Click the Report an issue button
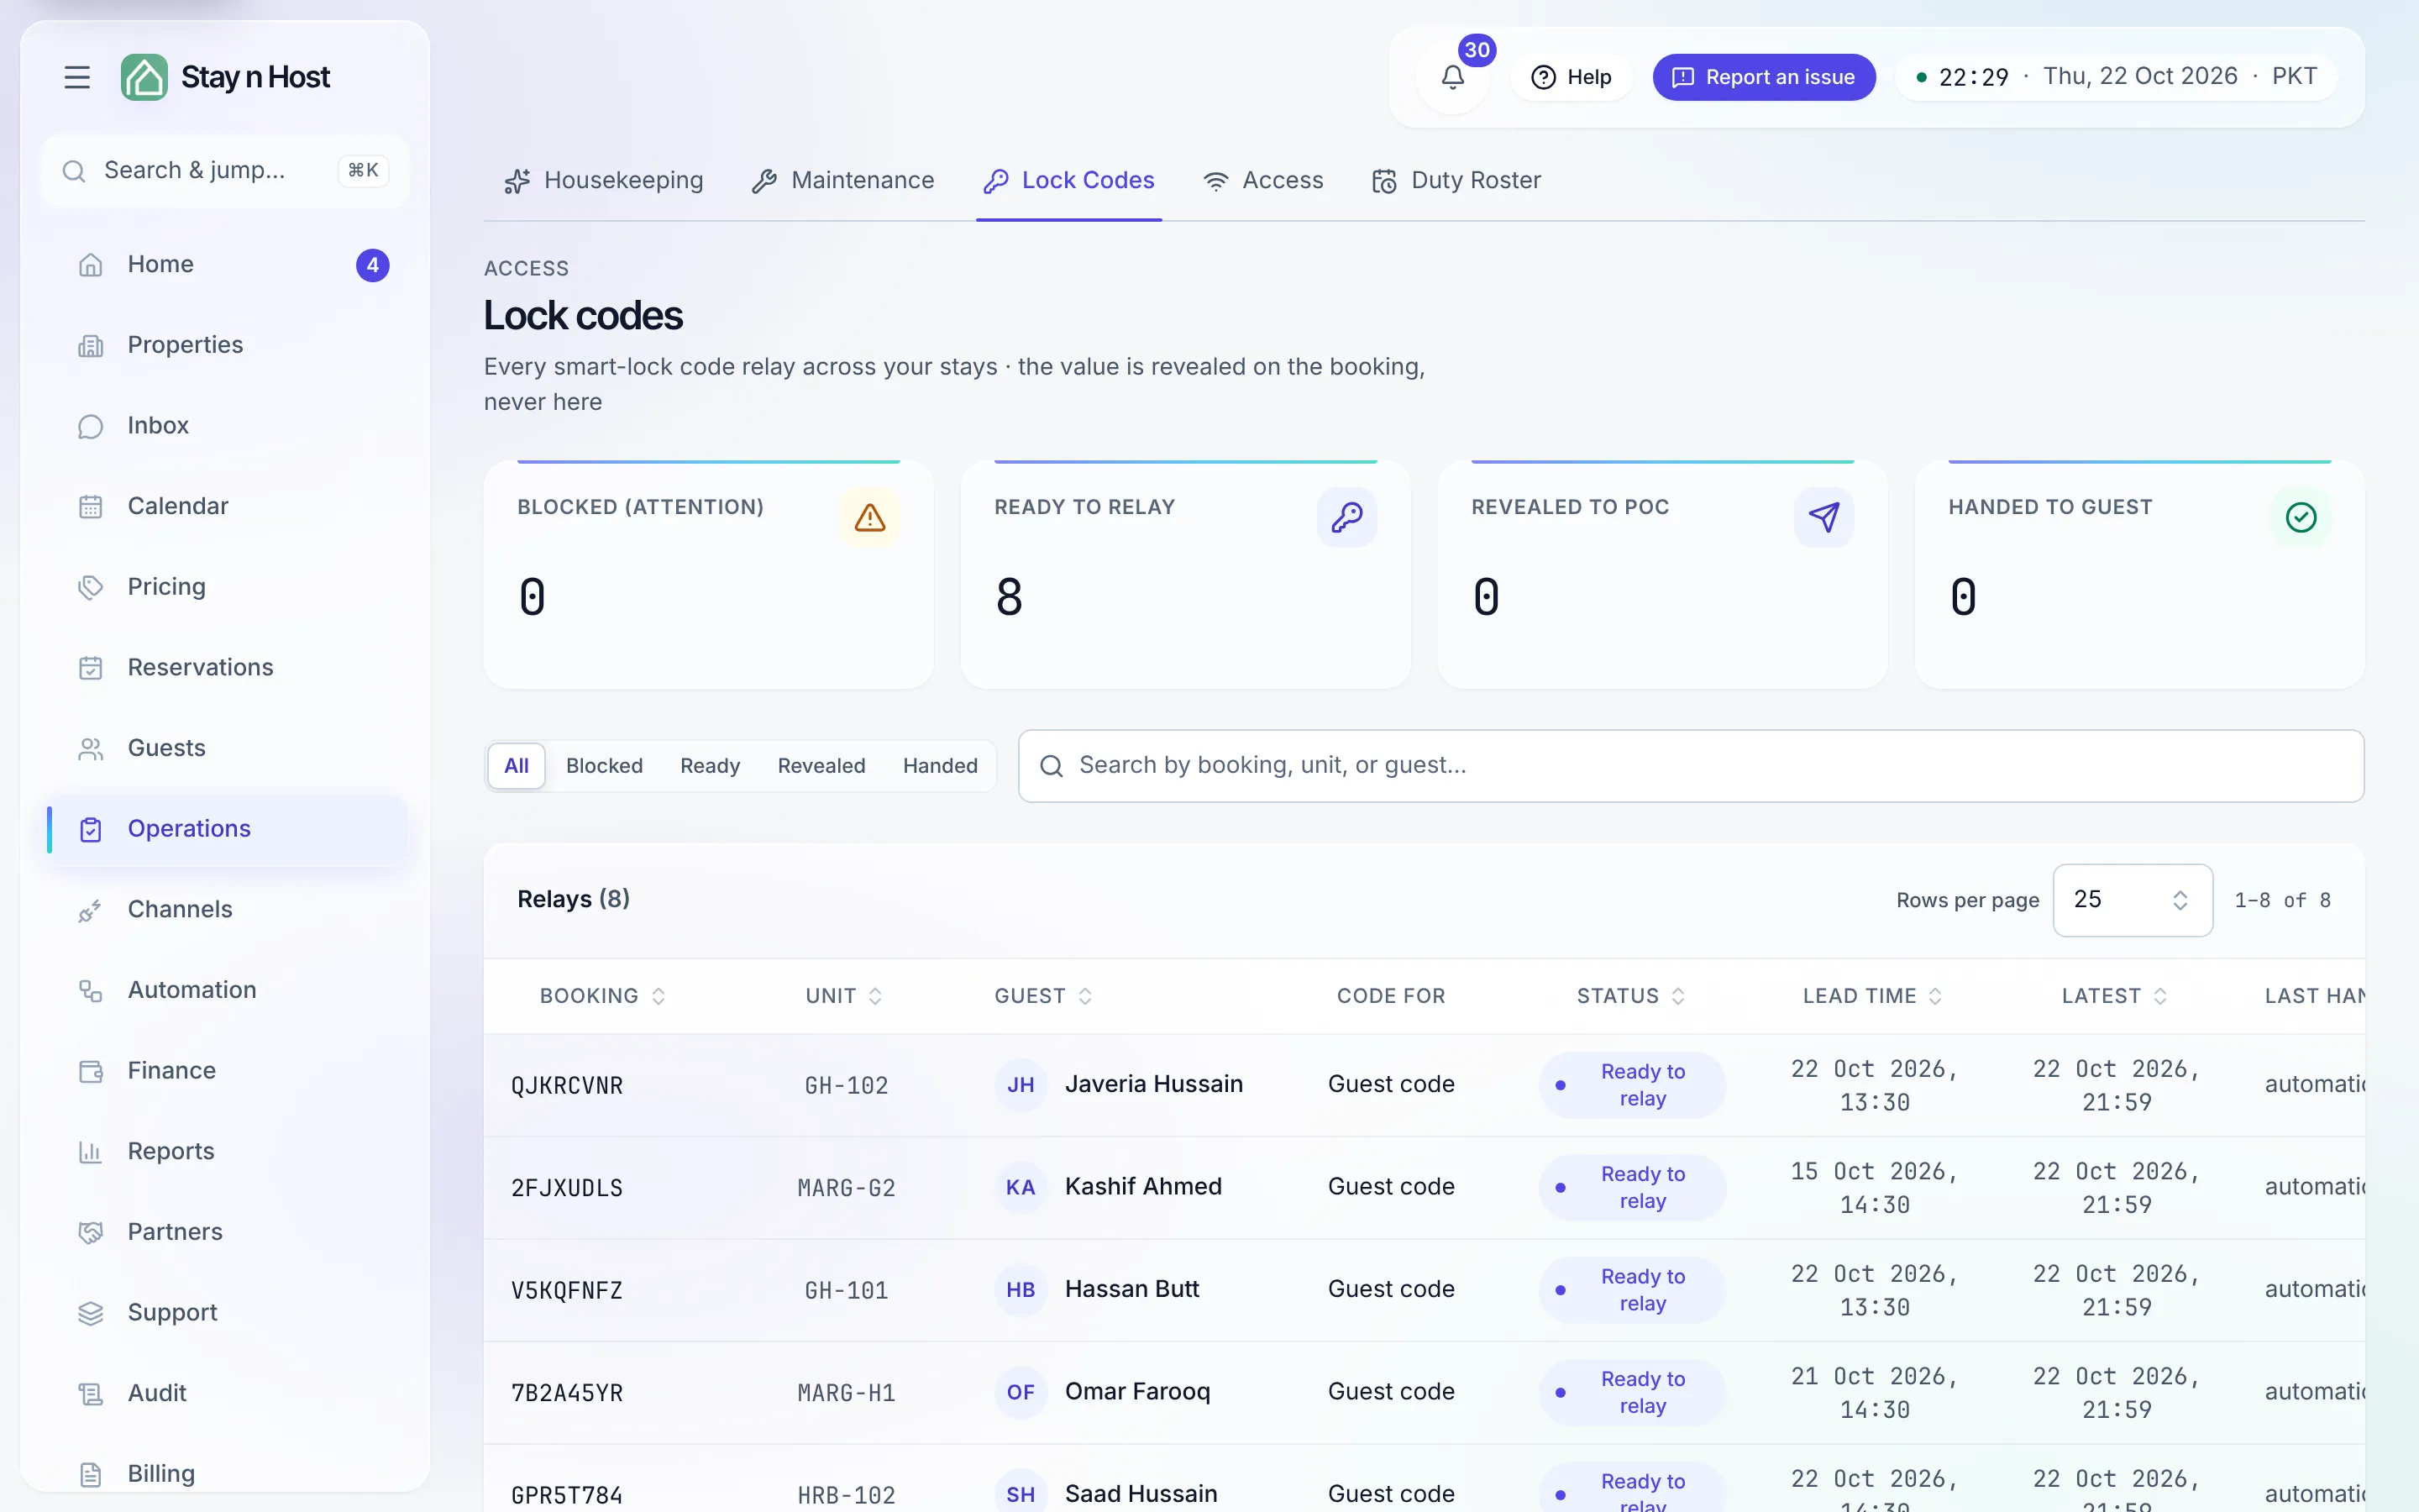 point(1763,77)
